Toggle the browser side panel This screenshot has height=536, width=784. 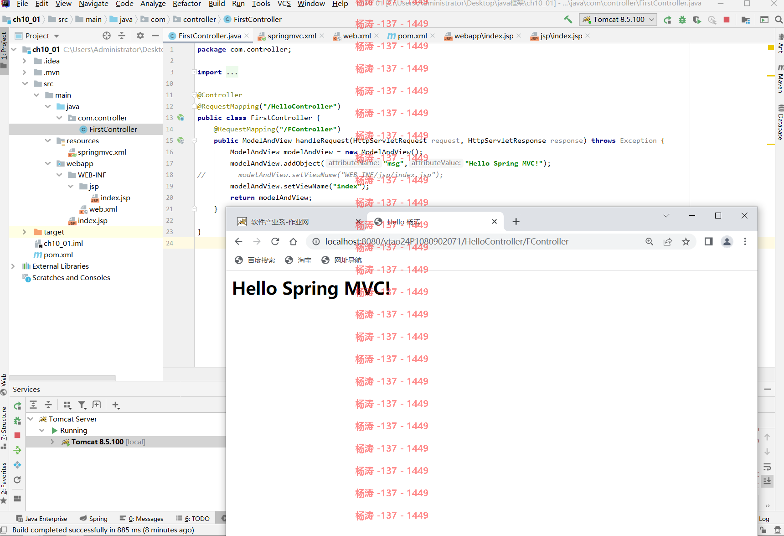(x=708, y=241)
